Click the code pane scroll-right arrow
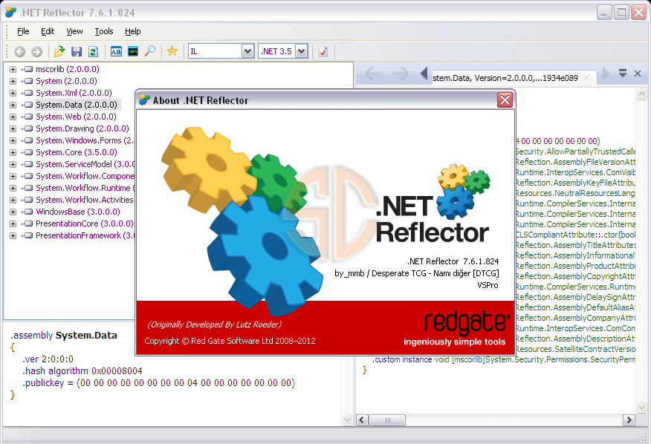The width and height of the screenshot is (651, 444). click(629, 420)
